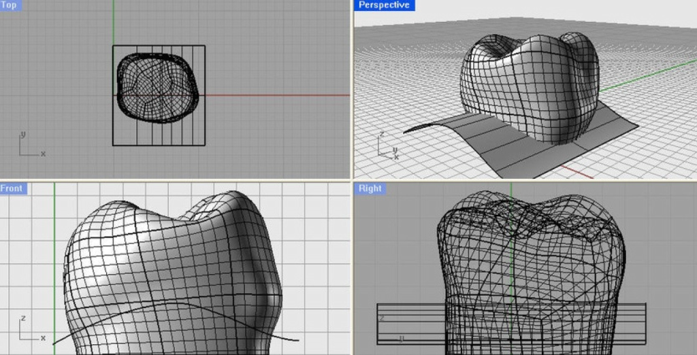This screenshot has width=697, height=355.
Task: Activate the Perspective viewport title
Action: (384, 5)
